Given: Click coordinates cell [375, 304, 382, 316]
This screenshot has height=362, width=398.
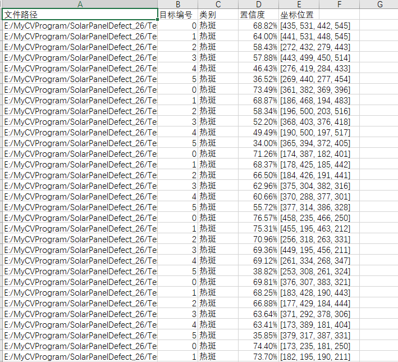Looking at the screenshot, I should pyautogui.click(x=315, y=185).
